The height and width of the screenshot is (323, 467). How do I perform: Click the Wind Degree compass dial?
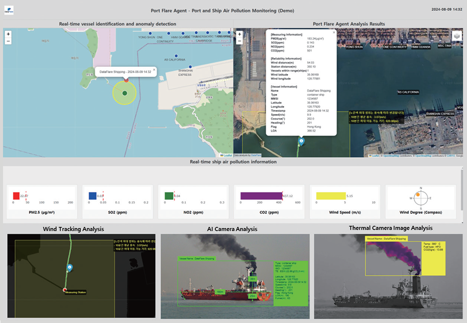click(x=420, y=198)
